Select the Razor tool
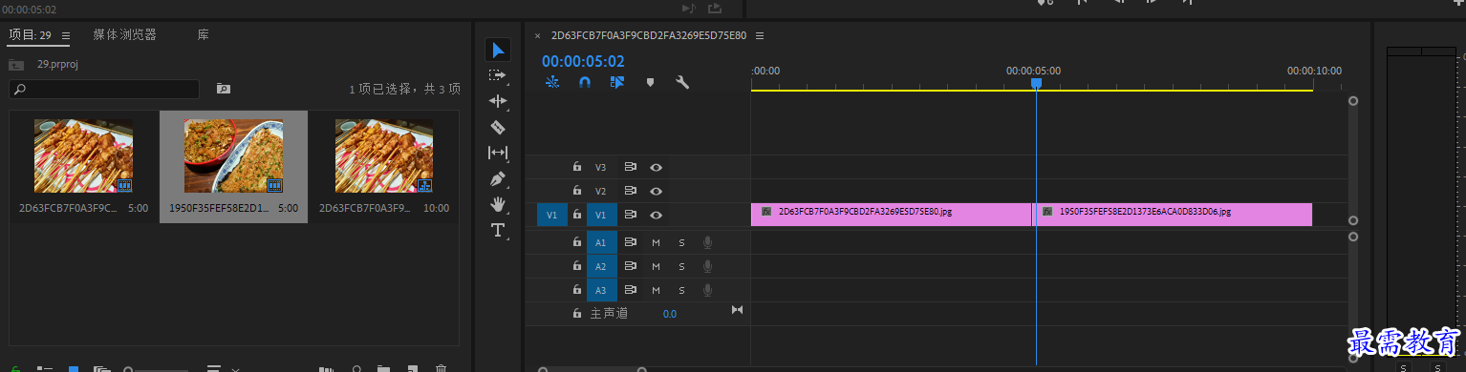This screenshot has width=1466, height=372. click(498, 127)
